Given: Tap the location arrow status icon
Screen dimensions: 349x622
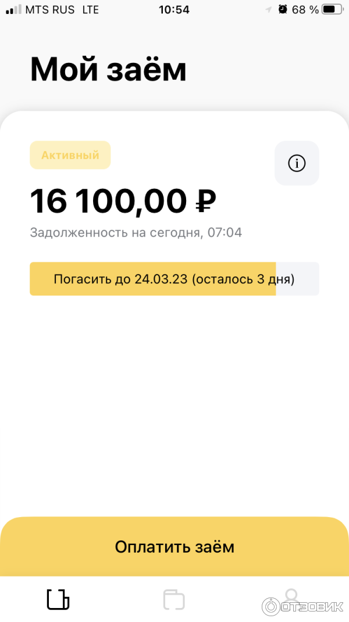Looking at the screenshot, I should click(x=268, y=9).
